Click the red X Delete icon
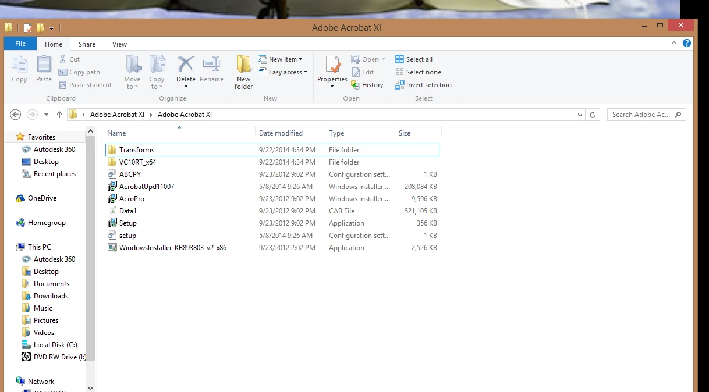 point(186,64)
